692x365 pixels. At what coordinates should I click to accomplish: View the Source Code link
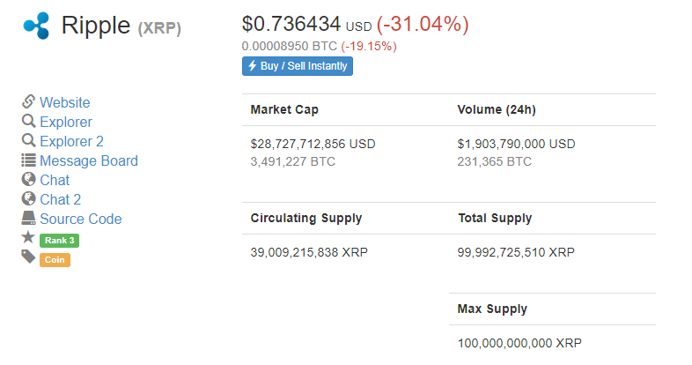click(x=81, y=220)
